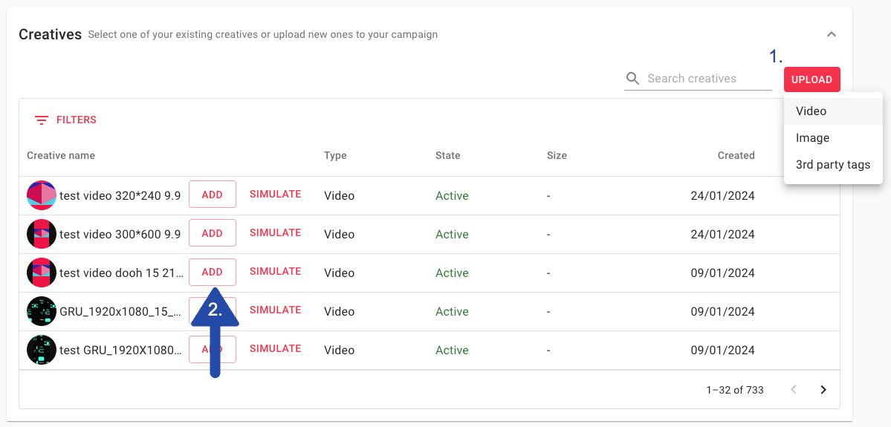Click thumbnail of test video dooh 15
Viewport: 891px width, 427px height.
(42, 273)
